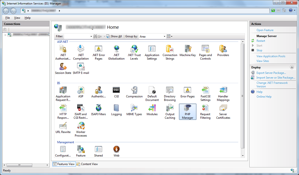Click View Application Pools link
Screen dimensions: 299x175
point(271,56)
